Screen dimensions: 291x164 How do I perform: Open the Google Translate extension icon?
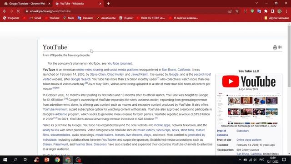[259, 11]
